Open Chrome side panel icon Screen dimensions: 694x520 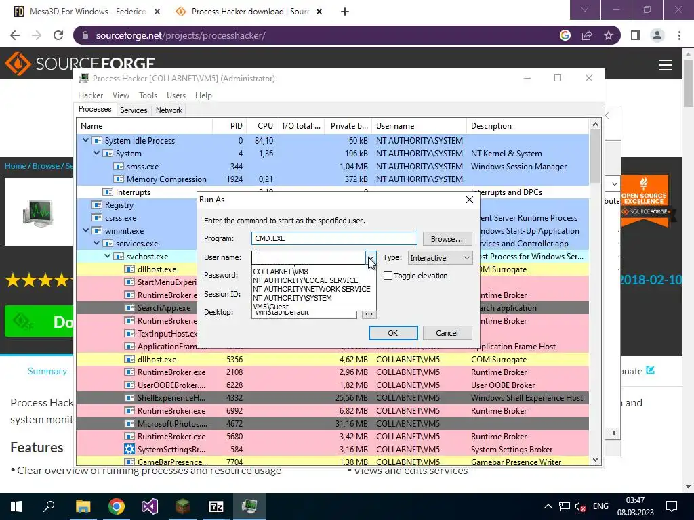(x=636, y=35)
